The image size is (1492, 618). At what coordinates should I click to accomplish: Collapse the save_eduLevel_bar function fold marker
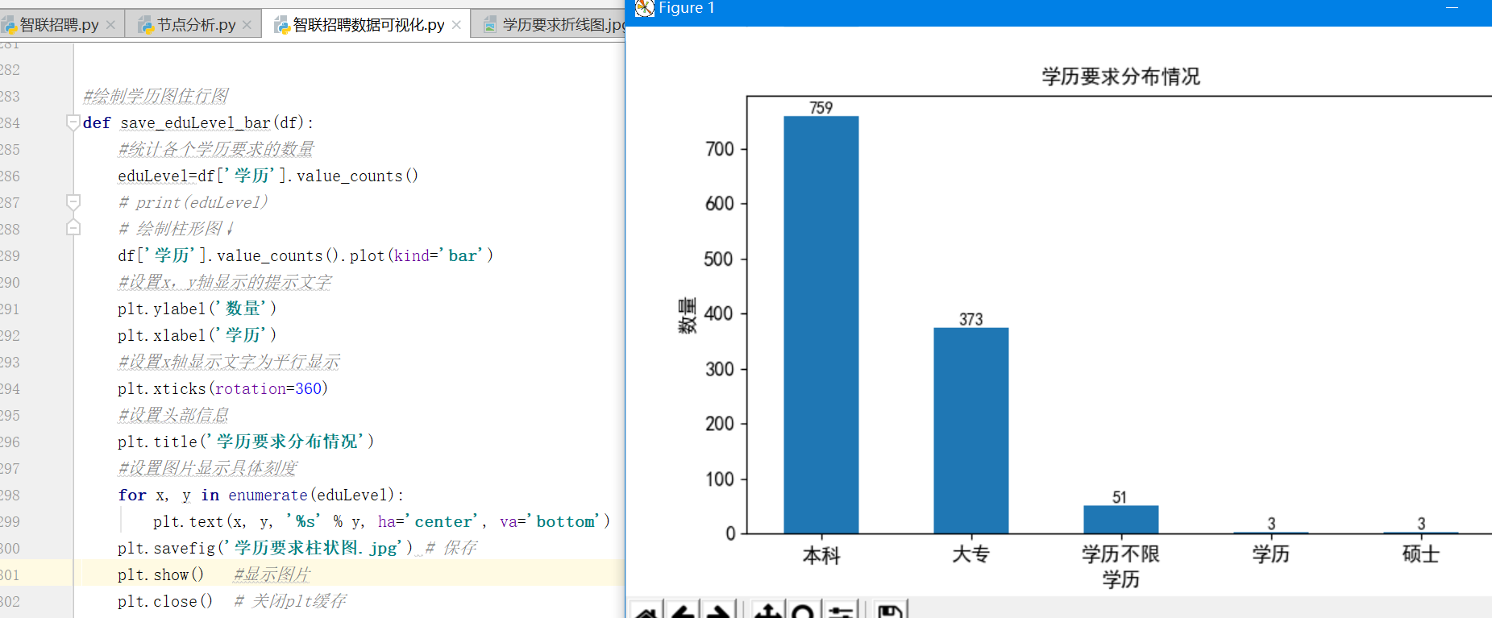click(x=73, y=122)
